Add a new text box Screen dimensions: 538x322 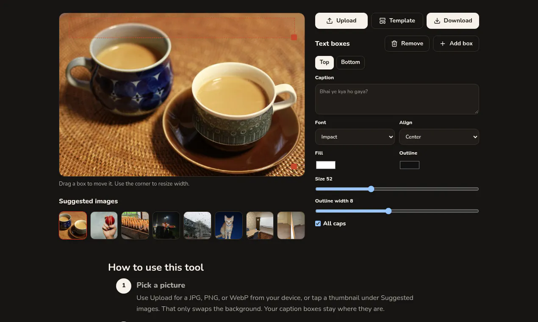456,44
